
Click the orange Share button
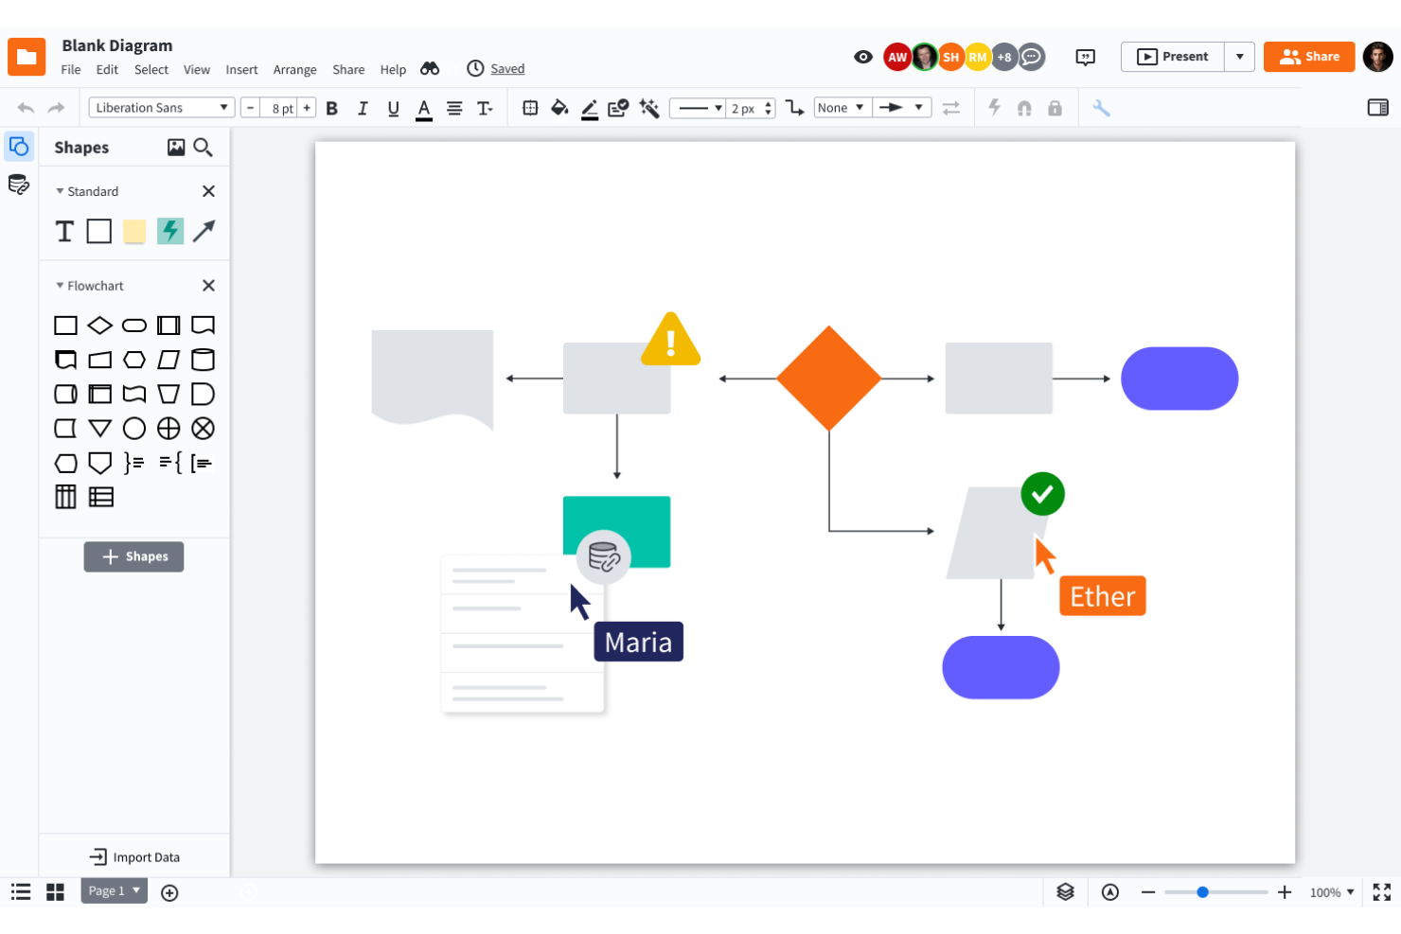tap(1309, 56)
